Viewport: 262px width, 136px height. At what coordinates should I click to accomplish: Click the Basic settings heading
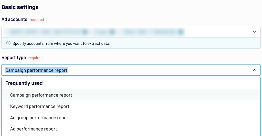click(20, 7)
